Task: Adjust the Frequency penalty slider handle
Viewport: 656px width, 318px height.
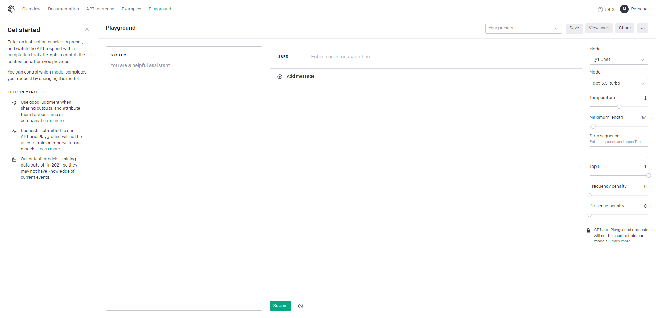Action: coord(590,196)
